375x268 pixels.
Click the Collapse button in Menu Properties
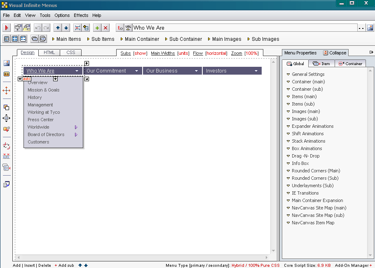click(335, 53)
